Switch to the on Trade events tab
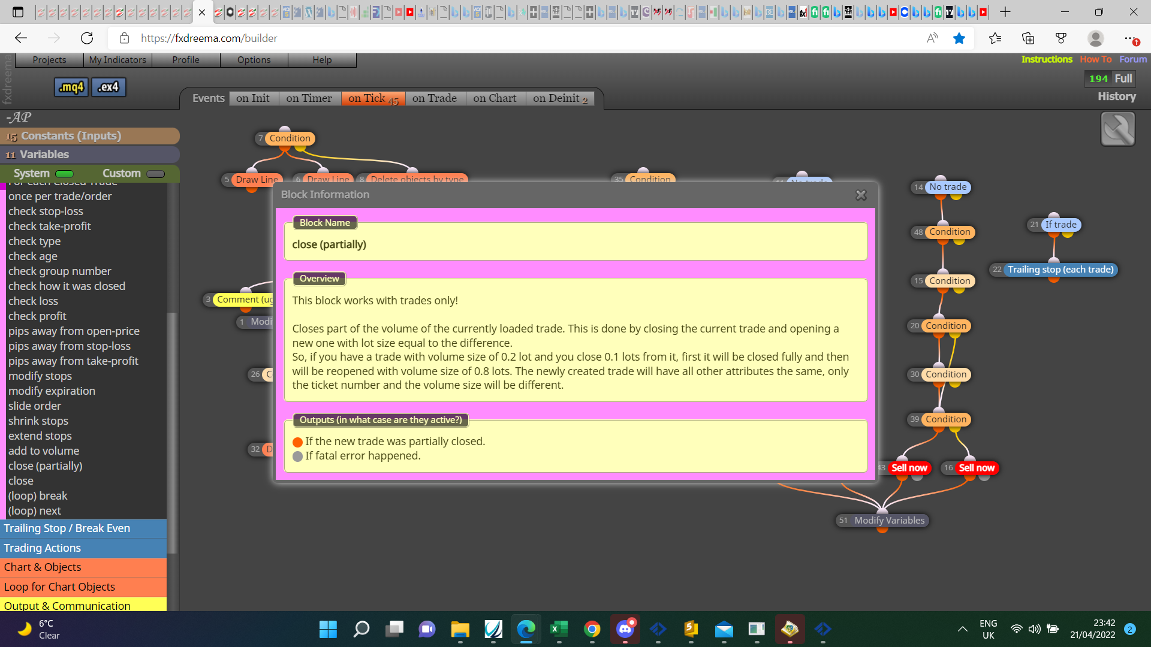This screenshot has height=647, width=1151. pyautogui.click(x=435, y=98)
